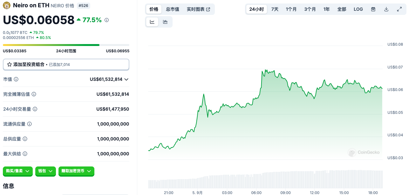Viewport: 409px width, 195px height.
Task: Switch to candlestick chart view
Action: (165, 22)
